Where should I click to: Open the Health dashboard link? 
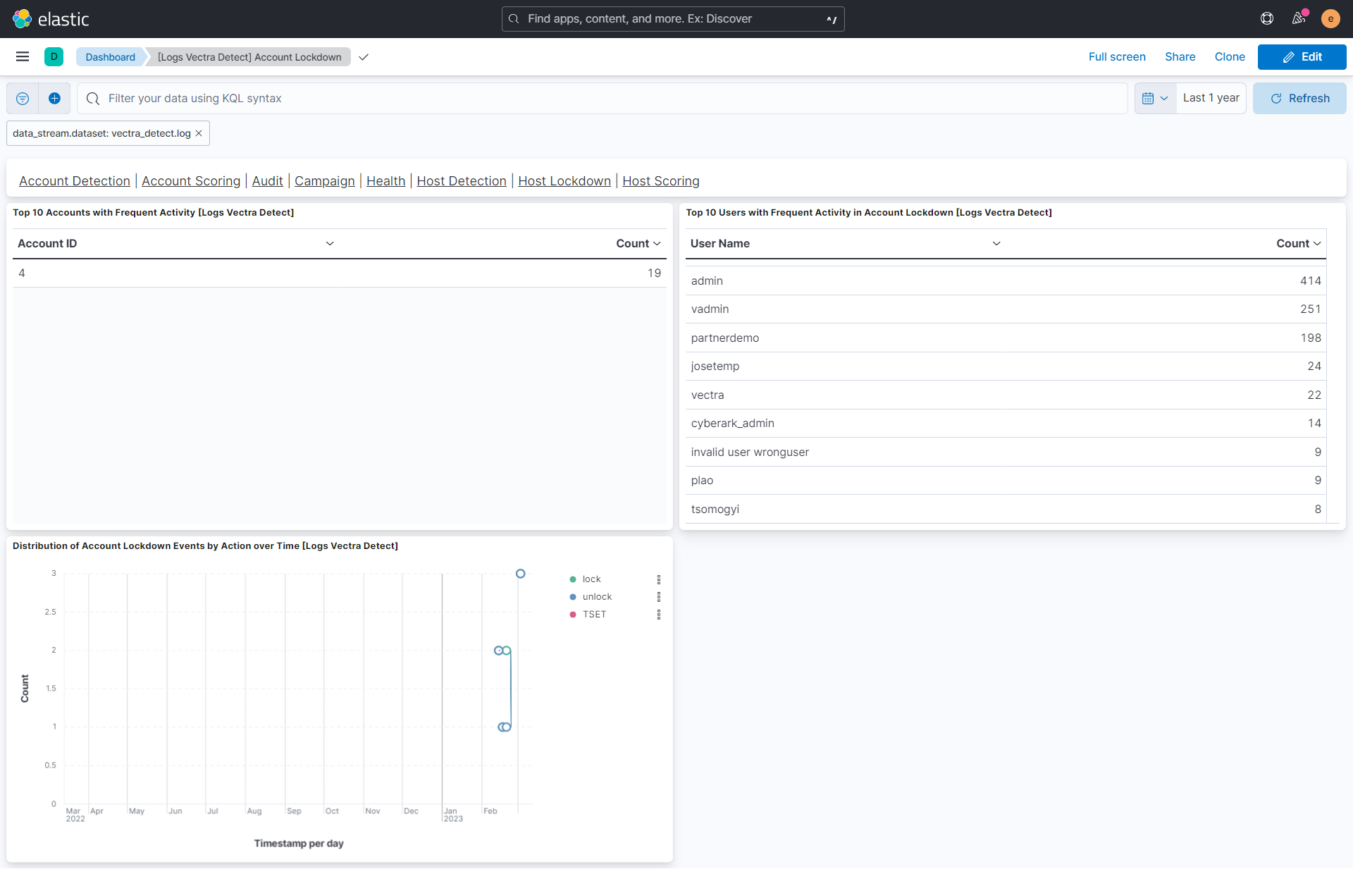pyautogui.click(x=386, y=181)
